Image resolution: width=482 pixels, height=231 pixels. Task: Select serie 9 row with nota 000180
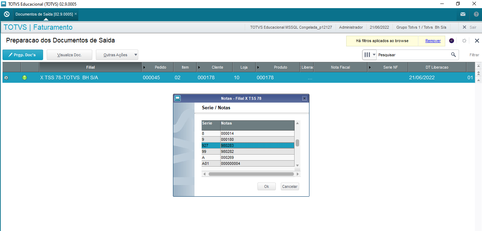(x=248, y=139)
